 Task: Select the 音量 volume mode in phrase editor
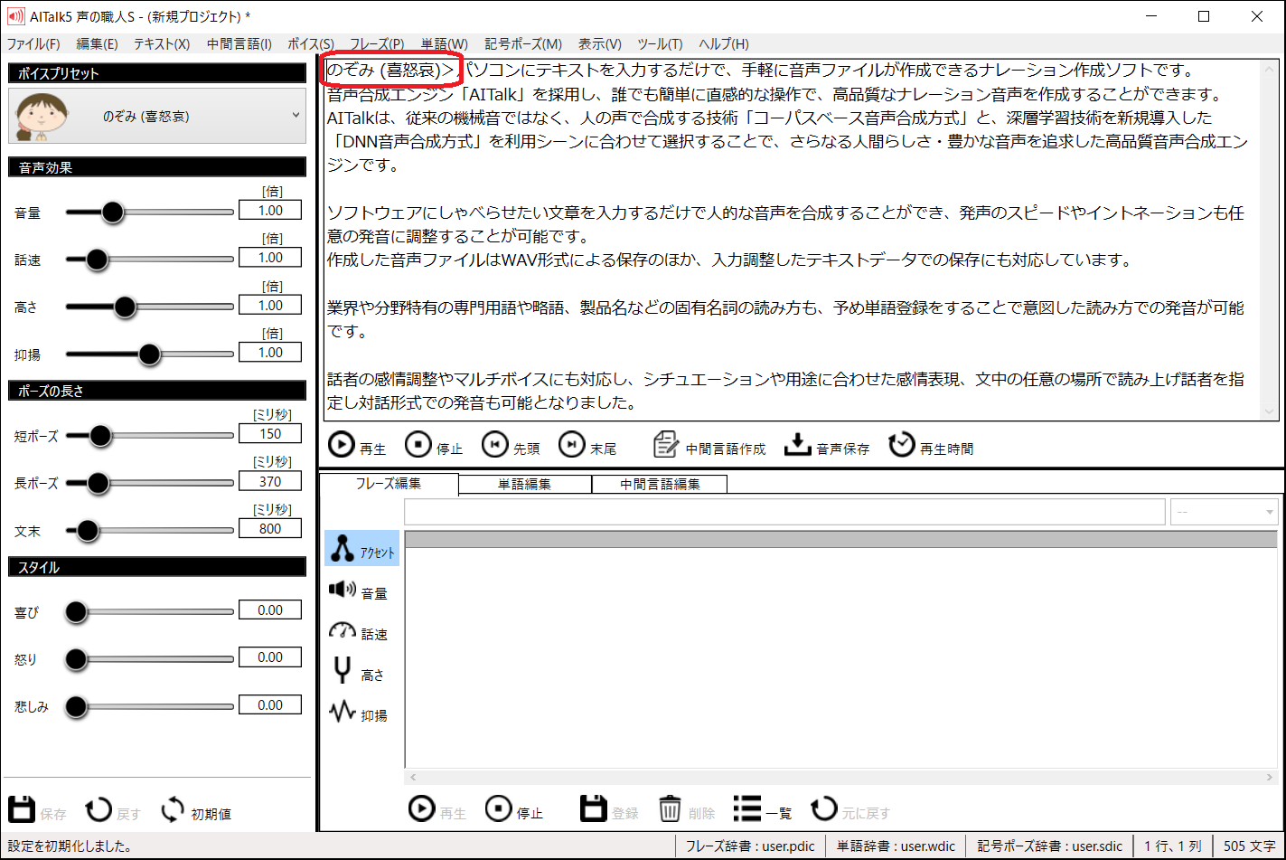click(x=358, y=591)
